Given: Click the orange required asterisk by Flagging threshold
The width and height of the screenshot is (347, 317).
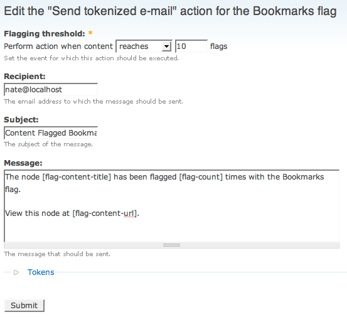Looking at the screenshot, I should [90, 33].
